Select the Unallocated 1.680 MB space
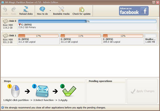This screenshot has width=160, height=111. [151, 39]
